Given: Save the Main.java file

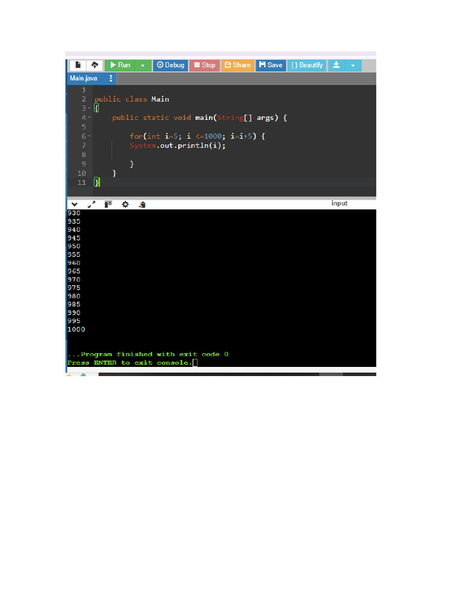Looking at the screenshot, I should (271, 65).
